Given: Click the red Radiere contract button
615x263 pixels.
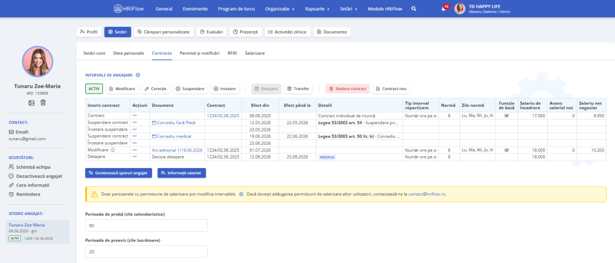Looking at the screenshot, I should pyautogui.click(x=348, y=89).
